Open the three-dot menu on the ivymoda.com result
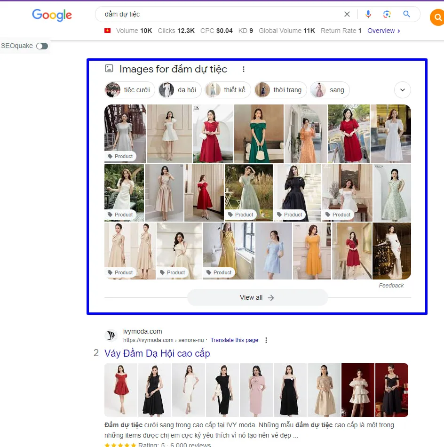Screen dimensions: 444x447 click(x=266, y=340)
